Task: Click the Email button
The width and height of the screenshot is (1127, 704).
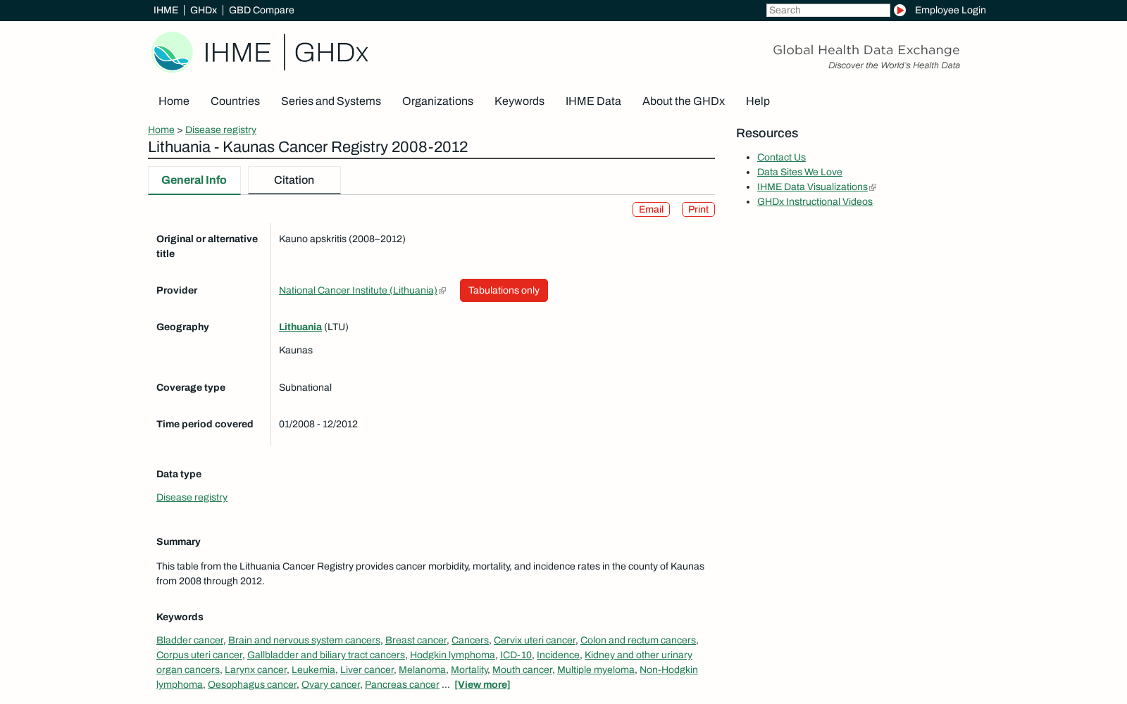Action: point(651,209)
